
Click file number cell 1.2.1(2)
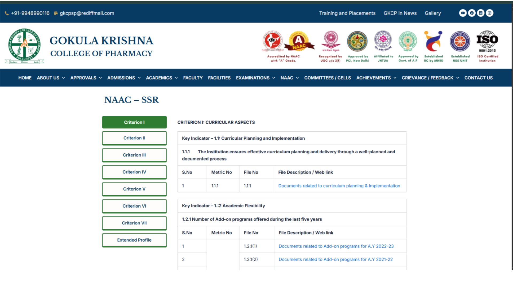pos(257,259)
